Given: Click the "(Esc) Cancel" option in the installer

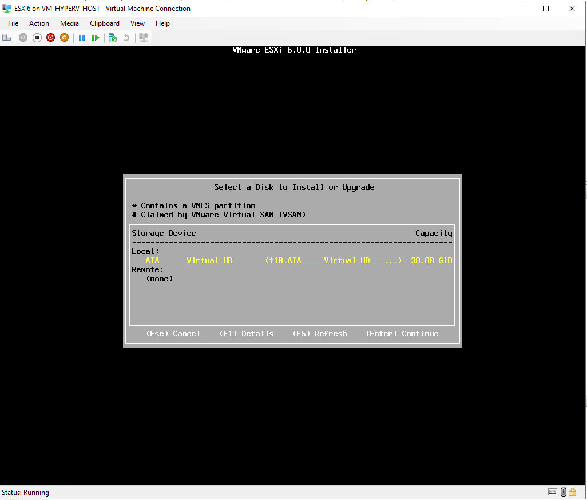Looking at the screenshot, I should tap(173, 334).
